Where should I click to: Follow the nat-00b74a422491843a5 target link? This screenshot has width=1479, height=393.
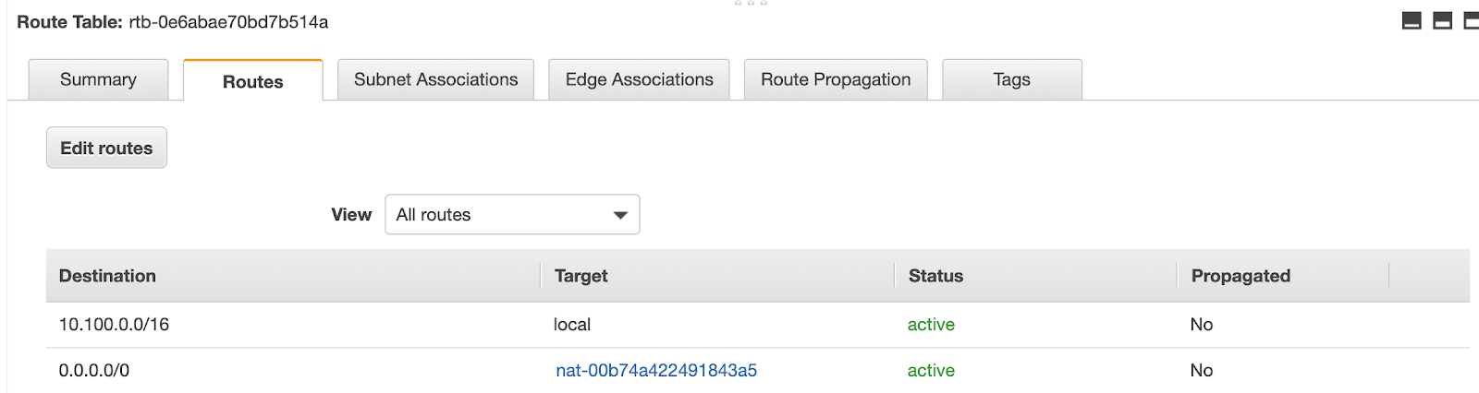(656, 371)
